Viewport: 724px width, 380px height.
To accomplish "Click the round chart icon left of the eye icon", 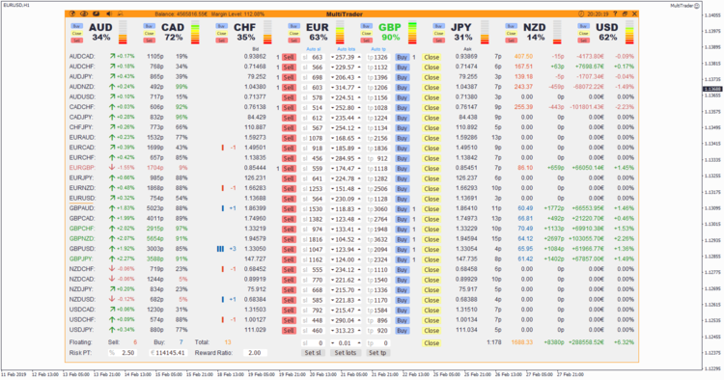I will 72,14.
